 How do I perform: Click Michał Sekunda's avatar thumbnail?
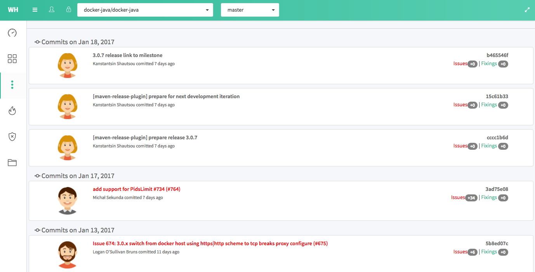click(68, 200)
